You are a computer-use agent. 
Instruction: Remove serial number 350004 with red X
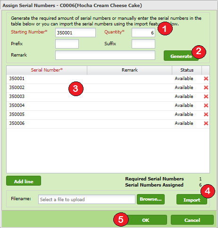(x=206, y=106)
